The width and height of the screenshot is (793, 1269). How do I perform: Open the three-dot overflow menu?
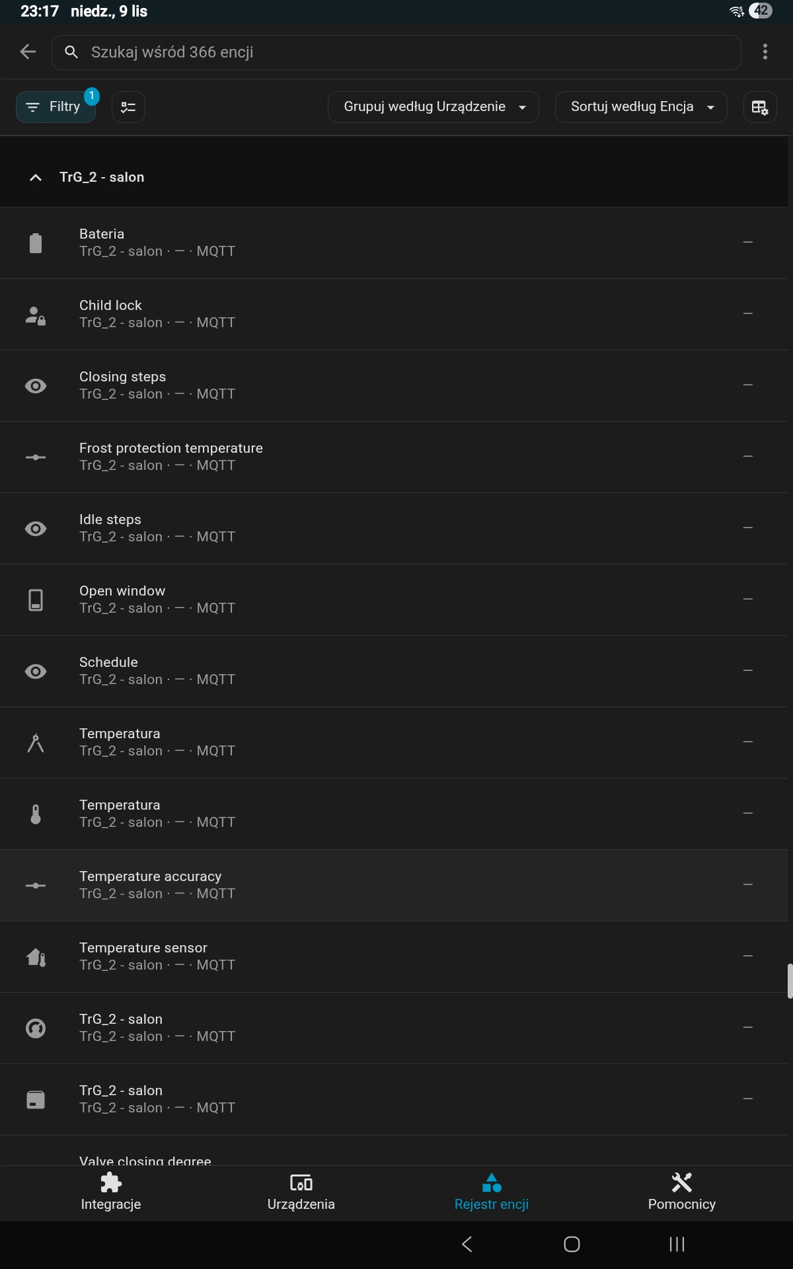pyautogui.click(x=765, y=52)
